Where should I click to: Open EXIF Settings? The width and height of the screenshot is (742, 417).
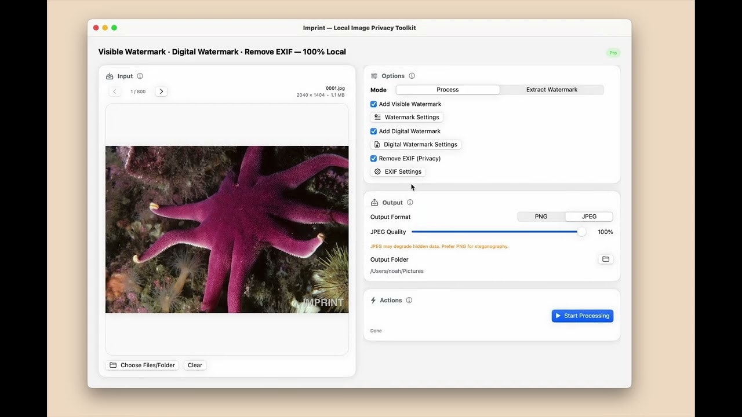(x=398, y=171)
